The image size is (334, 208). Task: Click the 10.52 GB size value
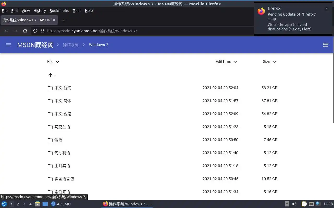(269, 179)
